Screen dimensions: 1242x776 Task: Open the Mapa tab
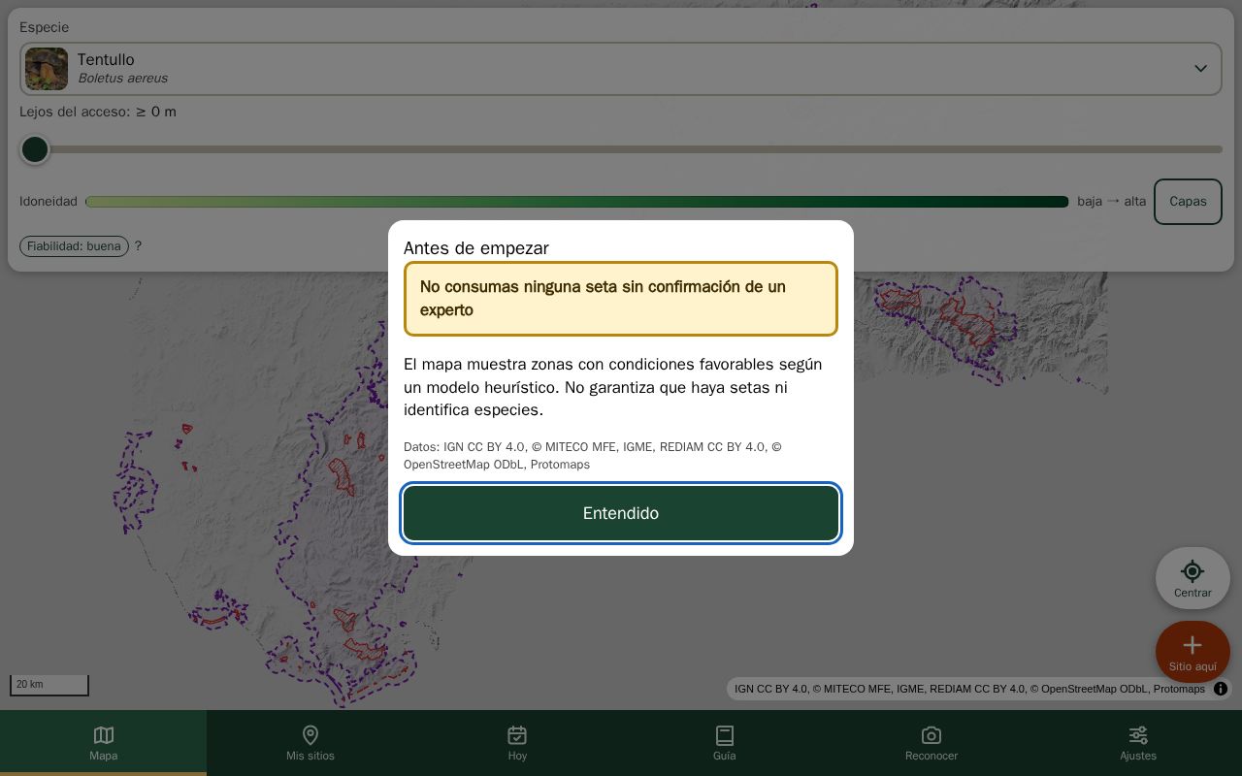coord(103,743)
